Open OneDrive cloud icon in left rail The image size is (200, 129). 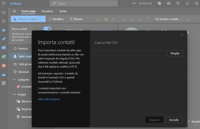click(4, 75)
